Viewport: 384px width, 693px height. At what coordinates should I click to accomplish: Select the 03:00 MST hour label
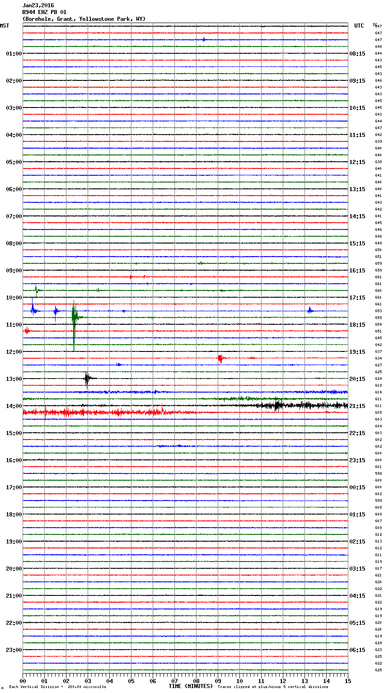[14, 108]
